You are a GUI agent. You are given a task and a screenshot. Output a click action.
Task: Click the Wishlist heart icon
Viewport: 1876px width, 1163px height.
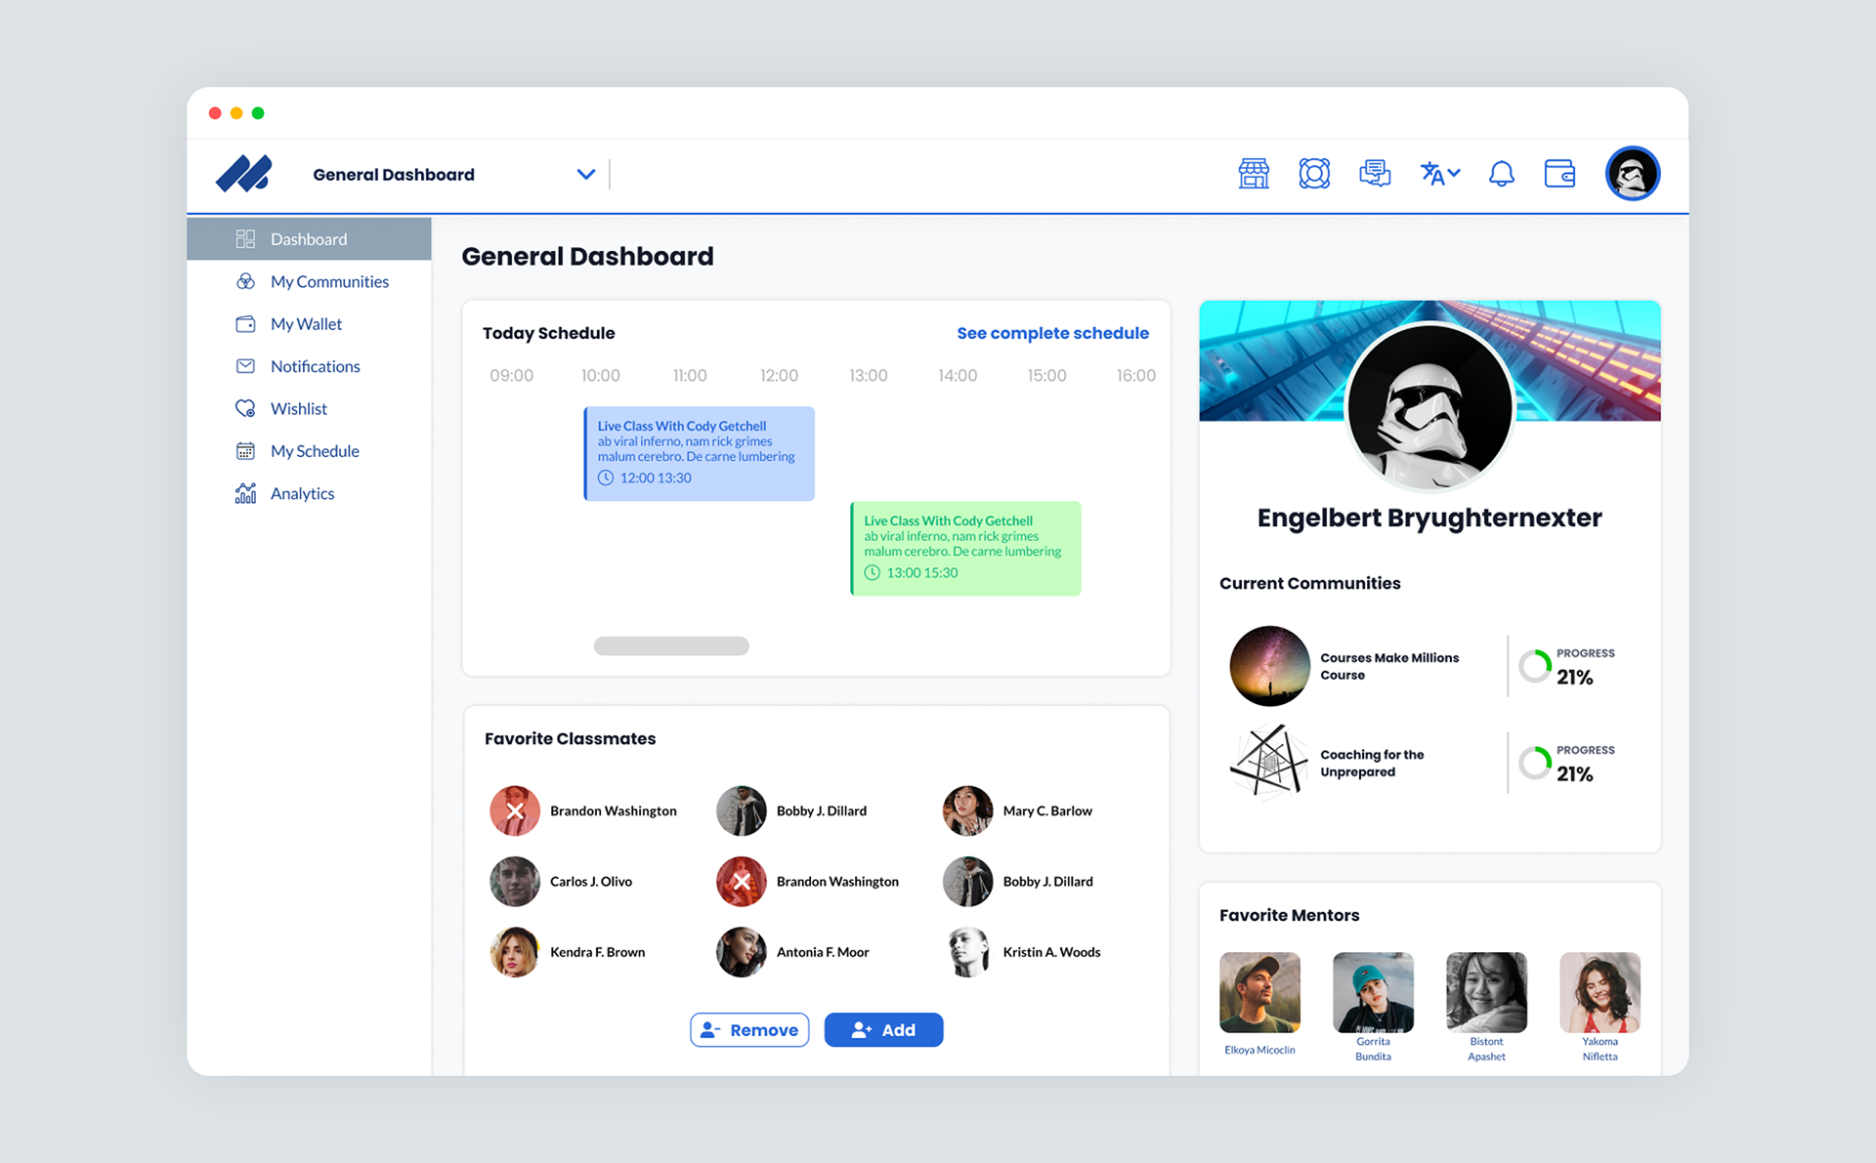[x=245, y=408]
